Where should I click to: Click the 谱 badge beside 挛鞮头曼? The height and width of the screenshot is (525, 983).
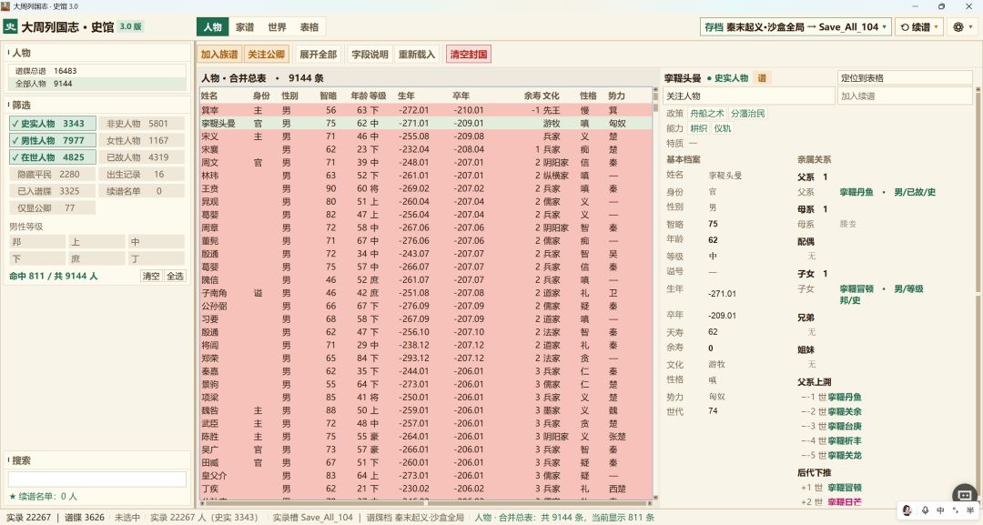coord(762,78)
